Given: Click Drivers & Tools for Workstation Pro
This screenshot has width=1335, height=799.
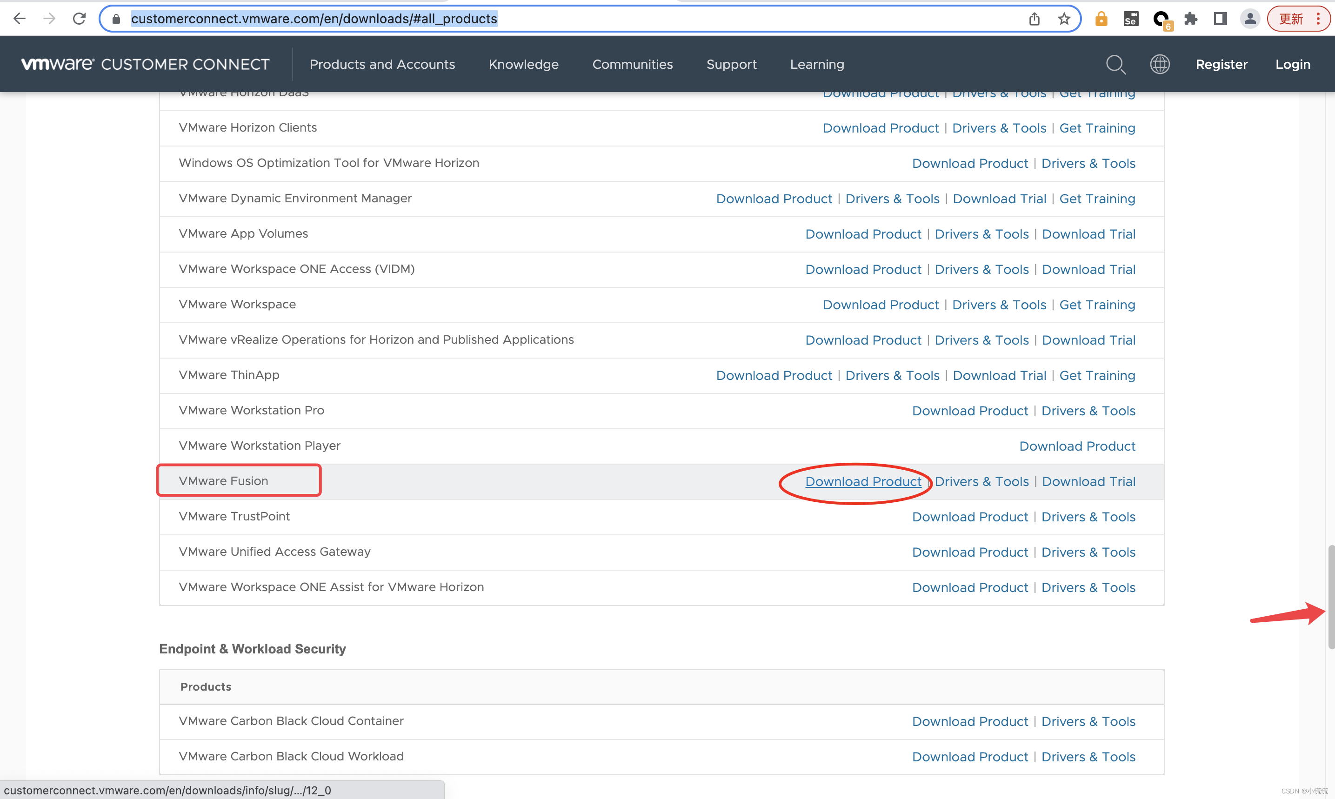Looking at the screenshot, I should [1088, 411].
